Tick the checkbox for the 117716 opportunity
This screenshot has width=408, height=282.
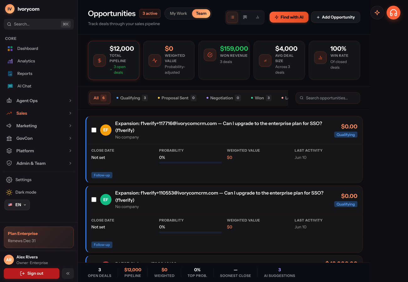(94, 130)
